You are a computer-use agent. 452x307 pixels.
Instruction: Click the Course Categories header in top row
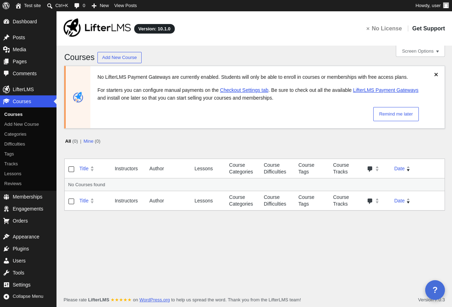click(241, 169)
